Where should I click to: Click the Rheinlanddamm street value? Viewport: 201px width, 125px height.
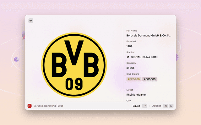click(x=136, y=95)
